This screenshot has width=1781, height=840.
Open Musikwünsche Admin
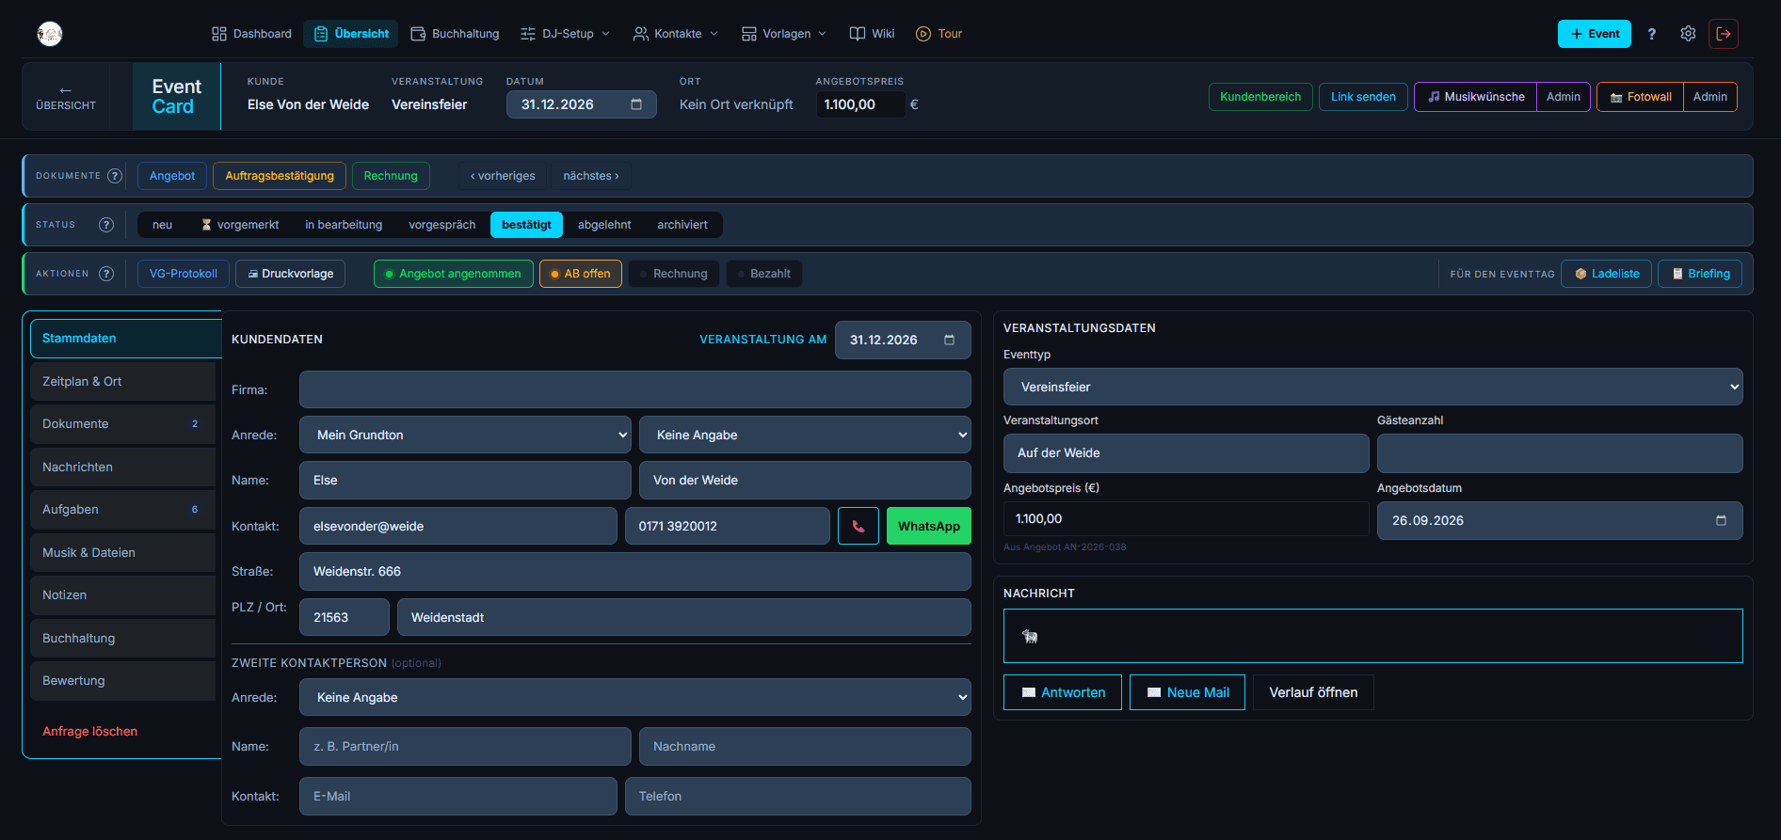(1564, 97)
